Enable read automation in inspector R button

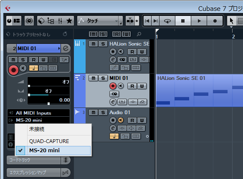tap(34, 60)
